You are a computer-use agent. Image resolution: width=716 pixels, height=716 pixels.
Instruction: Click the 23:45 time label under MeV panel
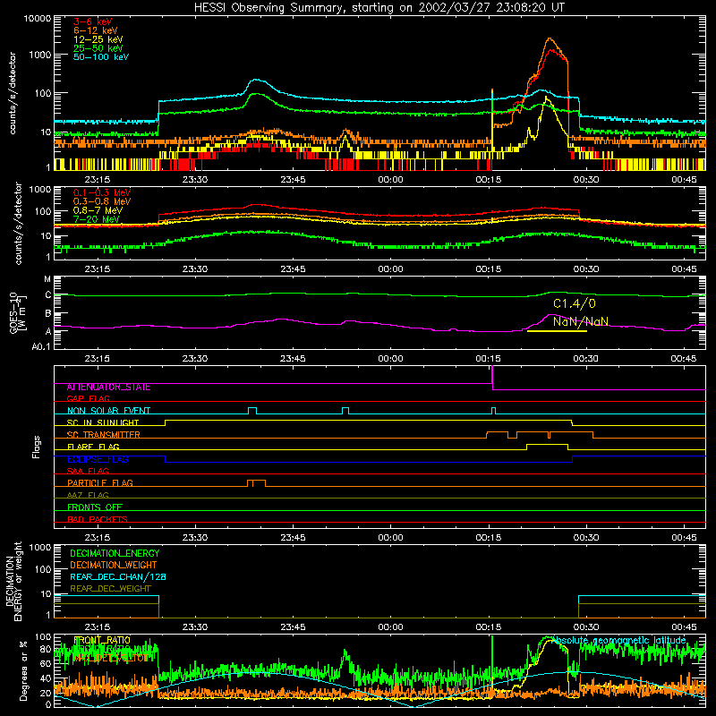click(293, 269)
